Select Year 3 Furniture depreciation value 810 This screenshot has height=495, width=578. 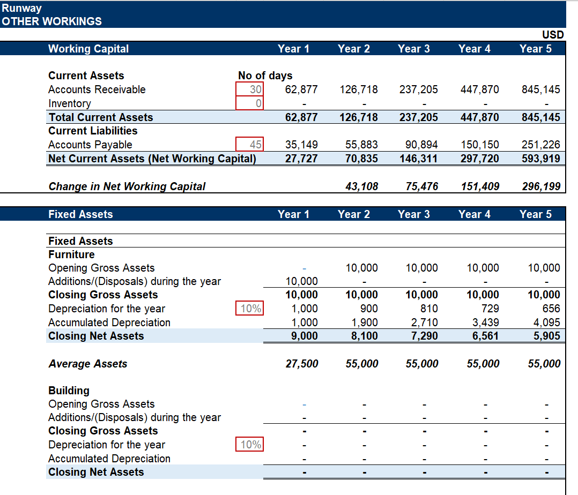(x=429, y=309)
